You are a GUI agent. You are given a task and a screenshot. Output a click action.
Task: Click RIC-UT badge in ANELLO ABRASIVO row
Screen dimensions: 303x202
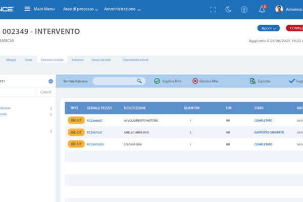[x=76, y=132]
